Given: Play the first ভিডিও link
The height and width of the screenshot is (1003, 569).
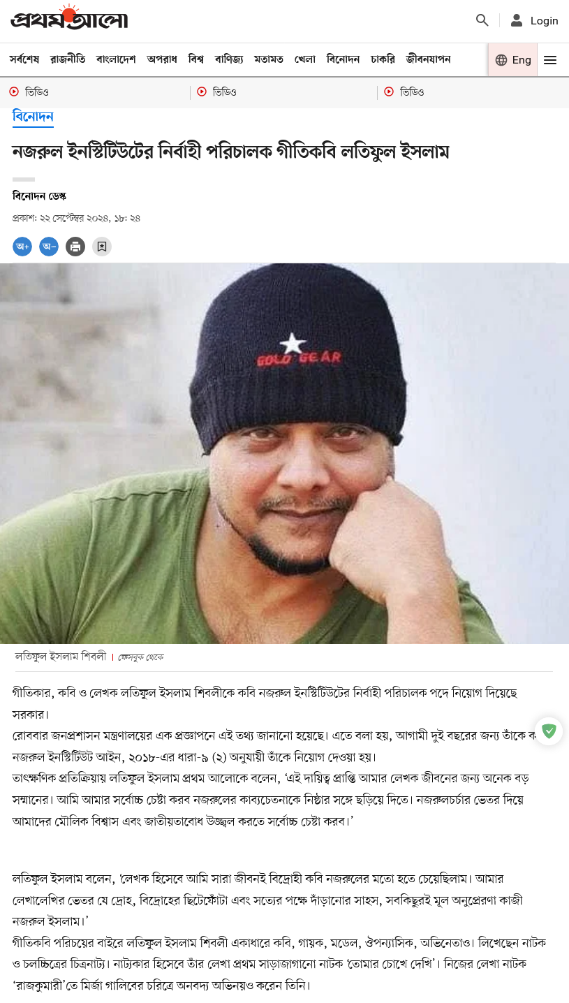Looking at the screenshot, I should (x=29, y=92).
